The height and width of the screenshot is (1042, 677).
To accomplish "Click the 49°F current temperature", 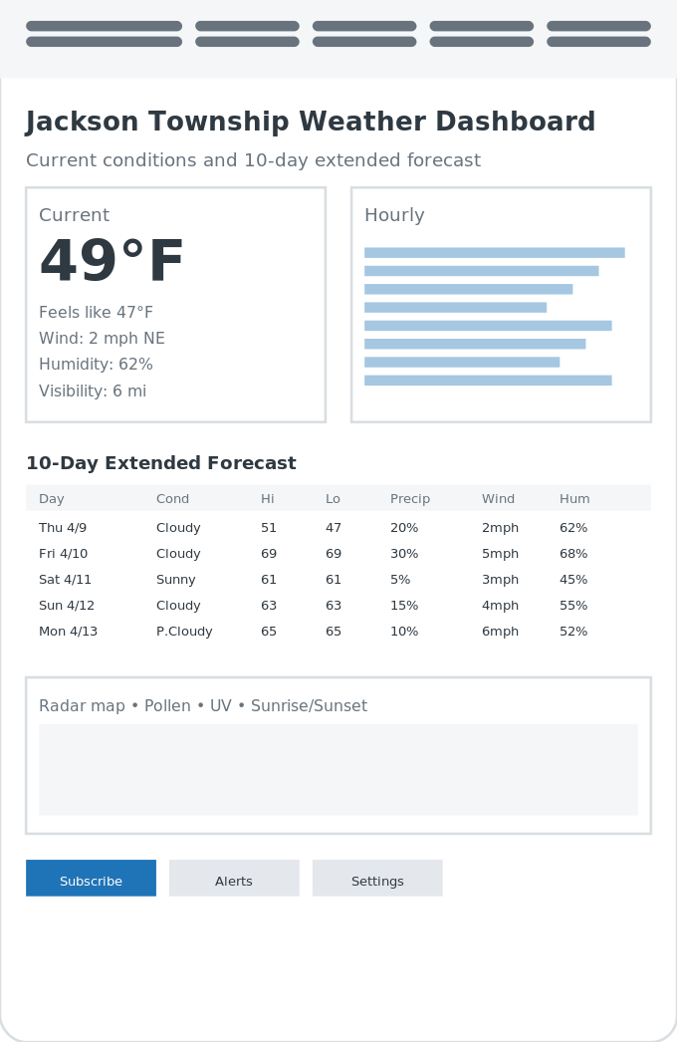I will pyautogui.click(x=112, y=261).
